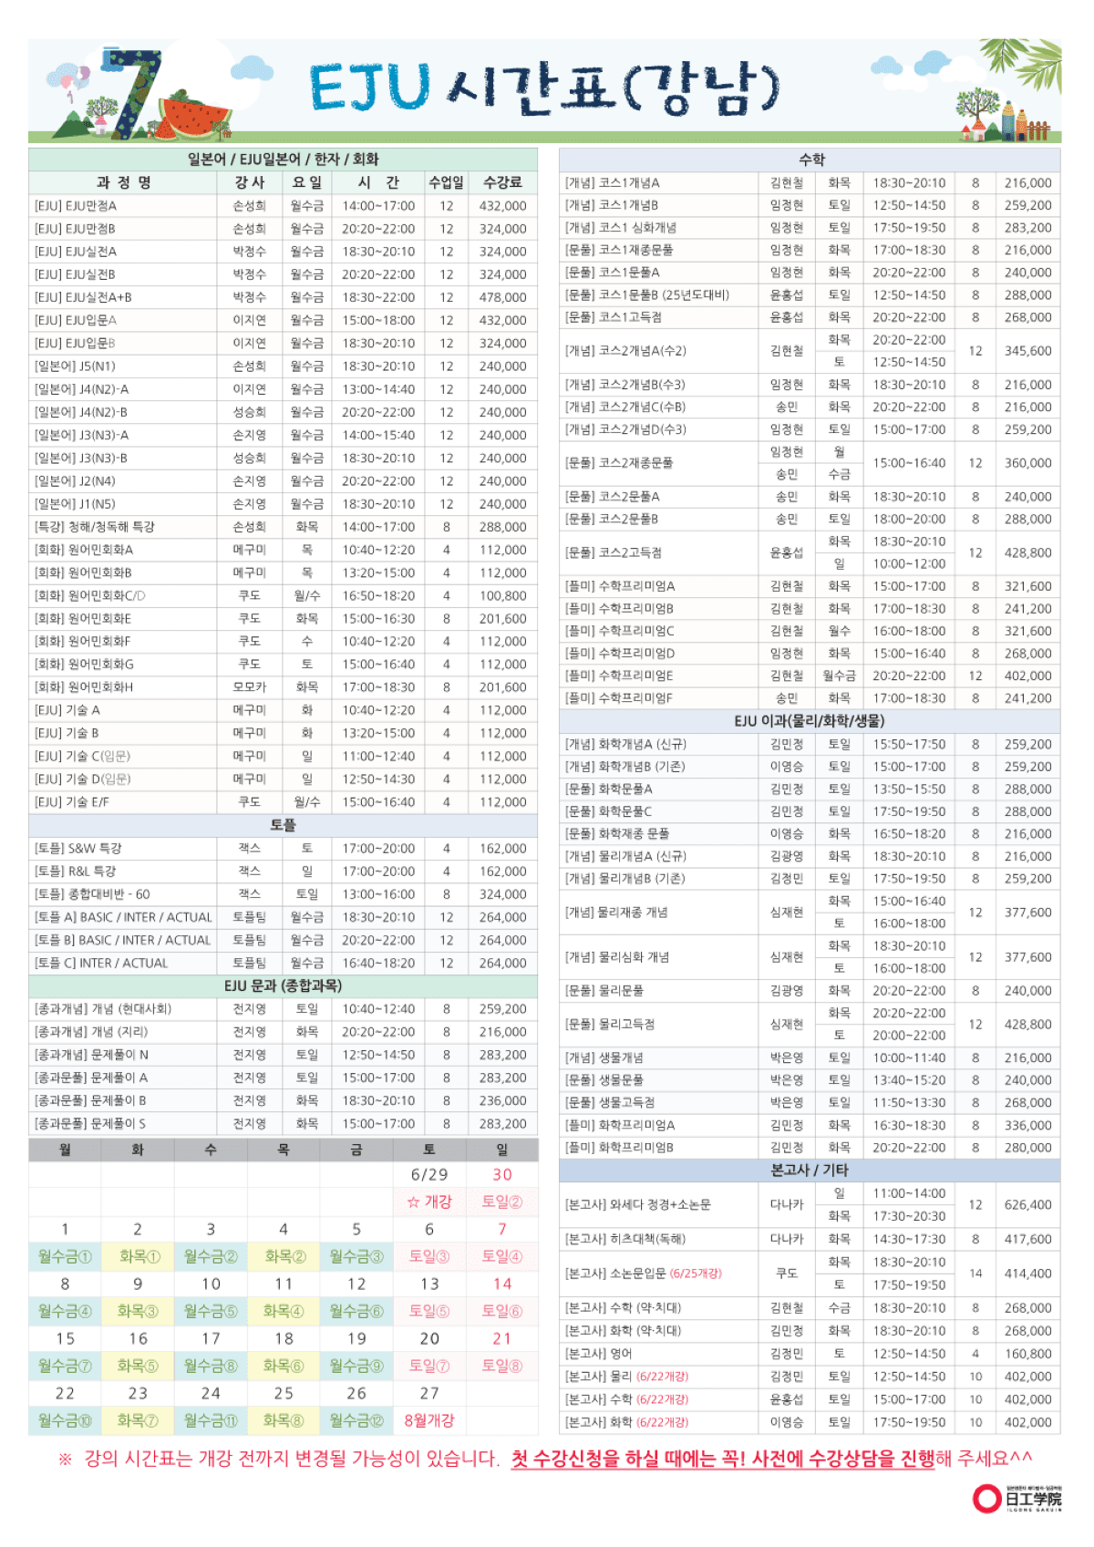1094x1547 pixels.
Task: Click the "[플미] 수학프리미엄E" course
Action: pos(619,676)
